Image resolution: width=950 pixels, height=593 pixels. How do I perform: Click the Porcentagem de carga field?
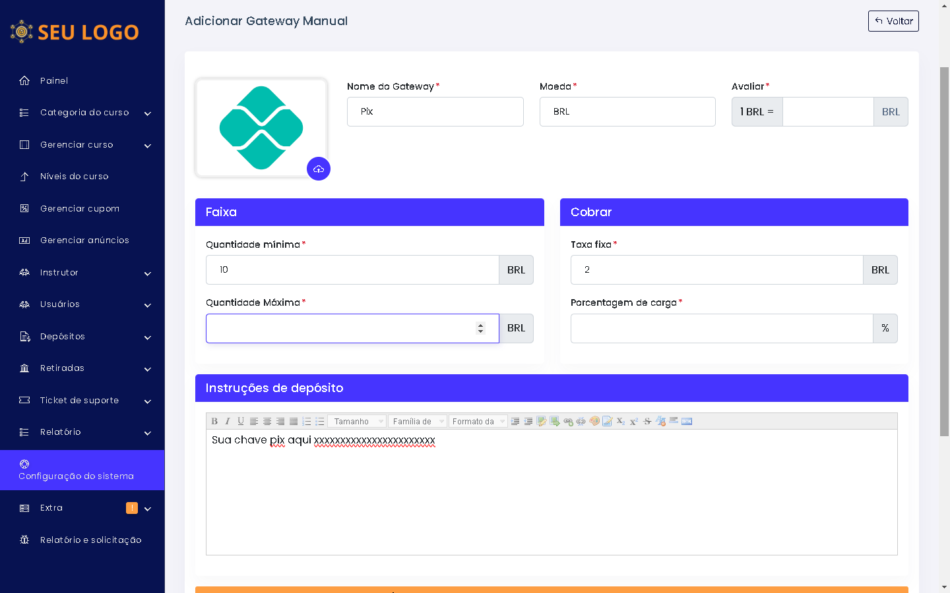coord(721,328)
